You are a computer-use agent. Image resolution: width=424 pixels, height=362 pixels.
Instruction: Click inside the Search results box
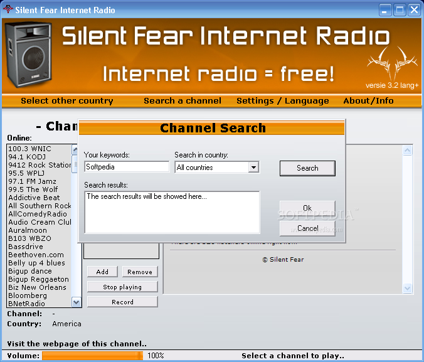click(172, 213)
